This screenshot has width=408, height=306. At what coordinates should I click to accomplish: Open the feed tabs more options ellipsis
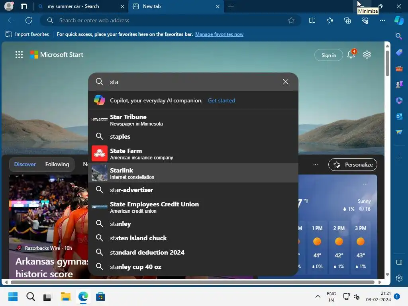click(316, 165)
